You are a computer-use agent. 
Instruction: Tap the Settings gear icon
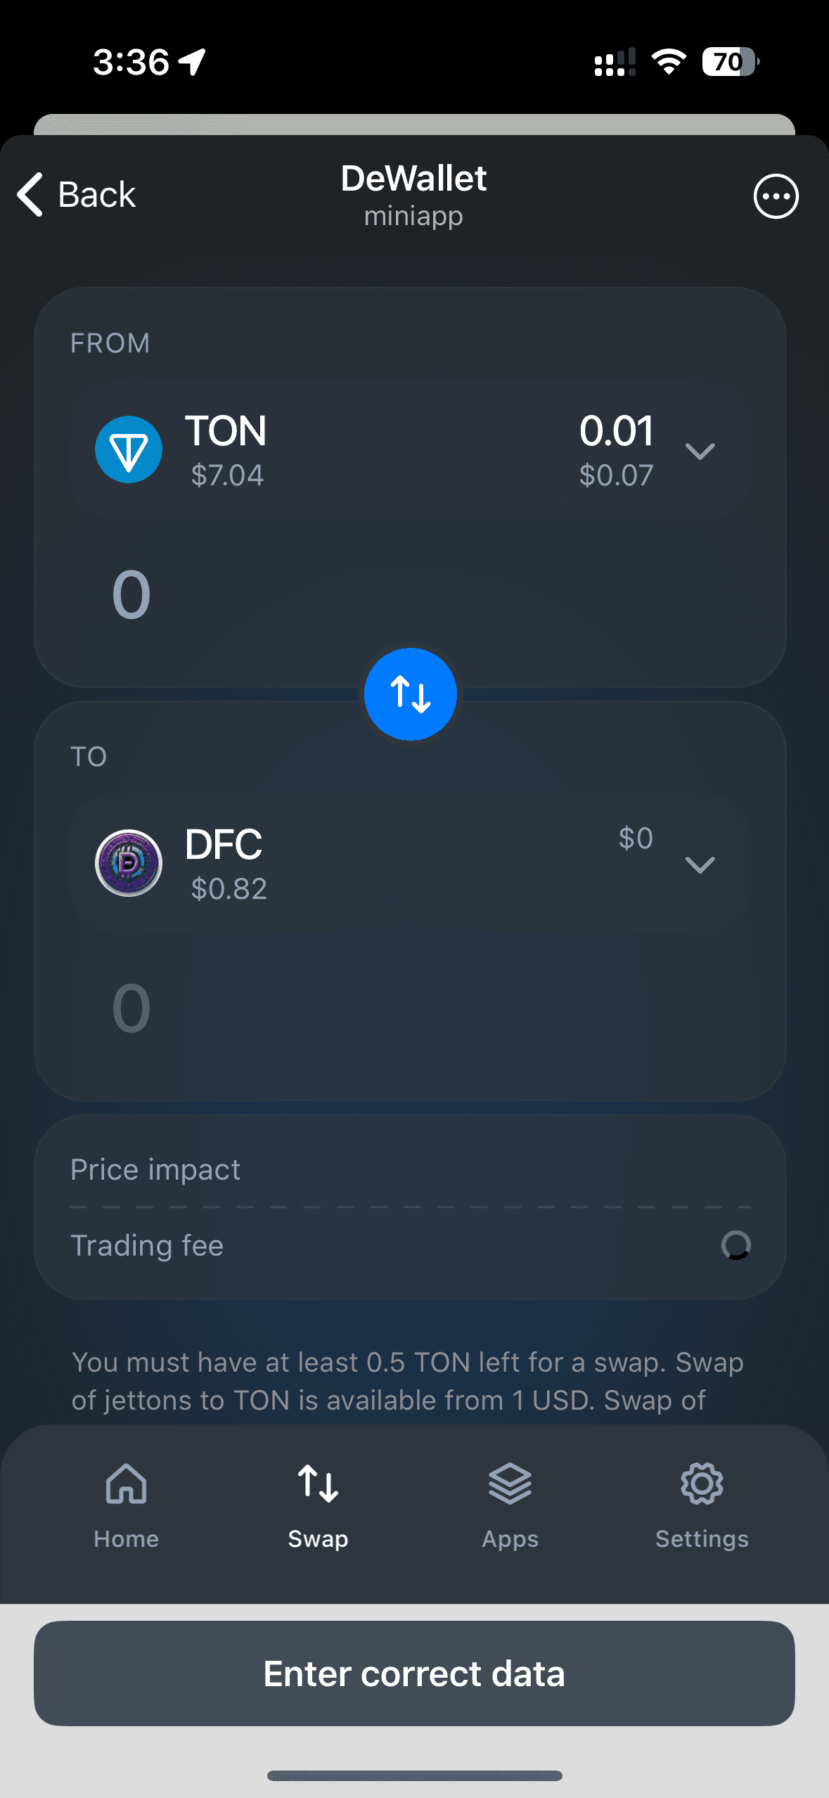point(702,1484)
